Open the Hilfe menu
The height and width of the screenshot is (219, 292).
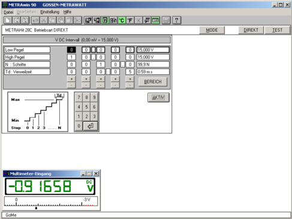coord(67,12)
